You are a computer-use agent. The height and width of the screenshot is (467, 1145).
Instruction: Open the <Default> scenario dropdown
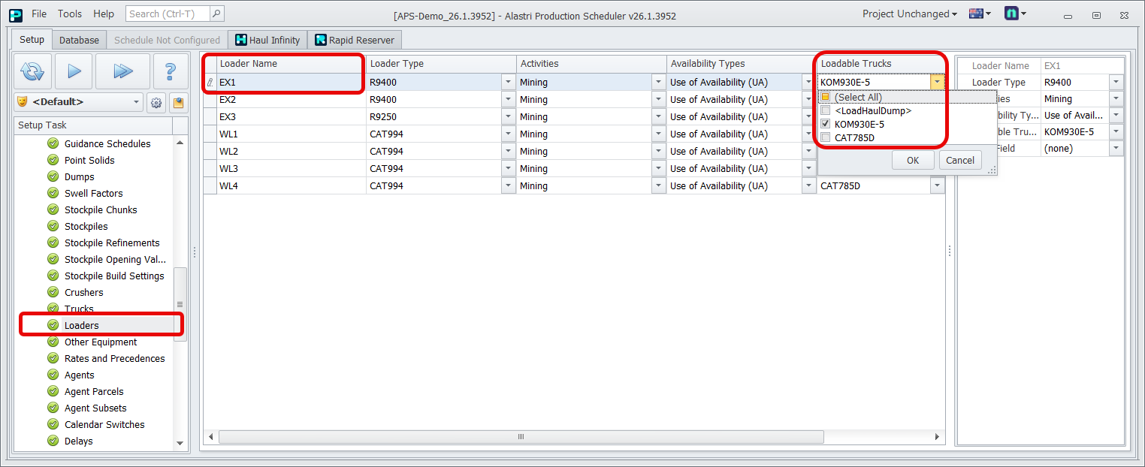[136, 102]
